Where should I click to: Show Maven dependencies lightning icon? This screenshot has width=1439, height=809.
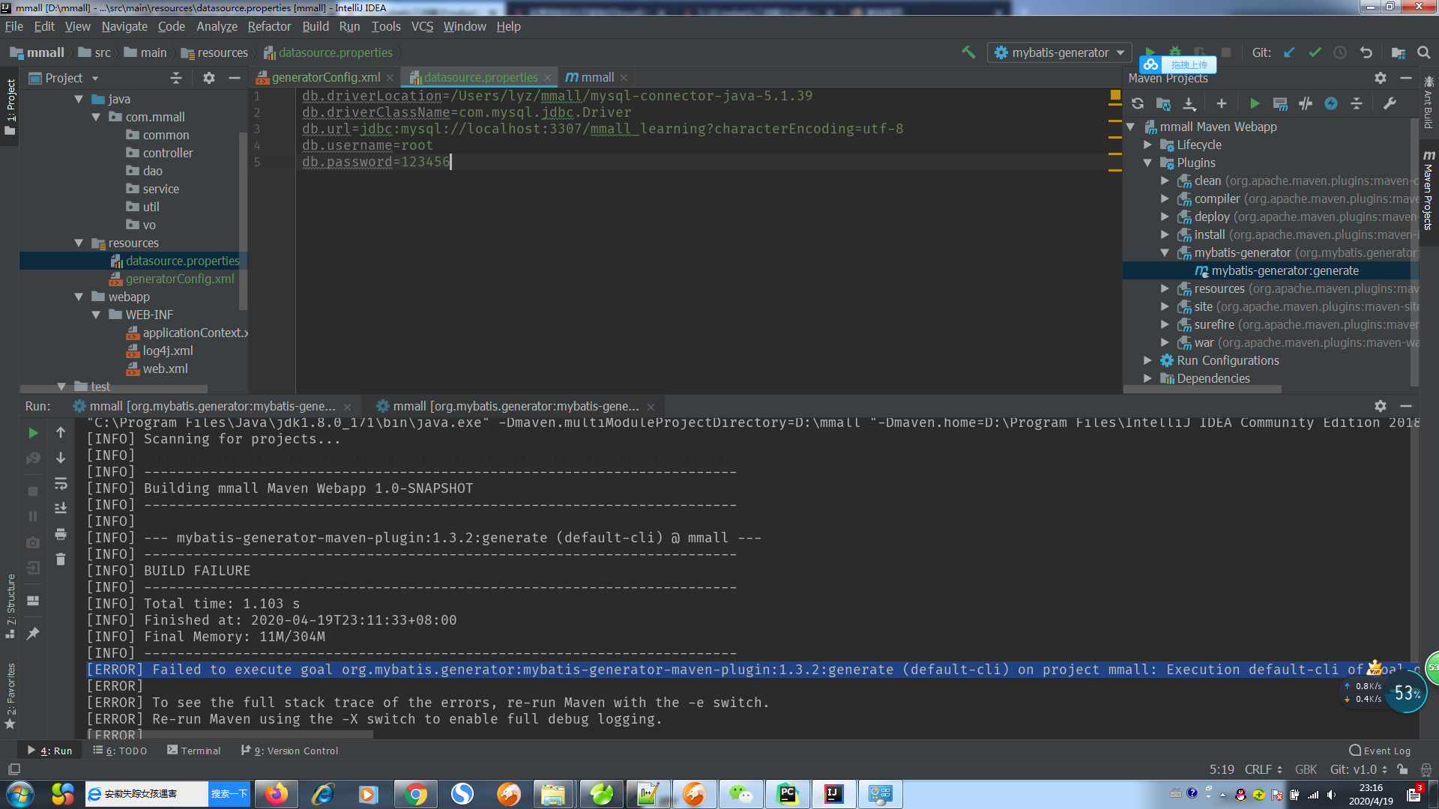(x=1331, y=103)
